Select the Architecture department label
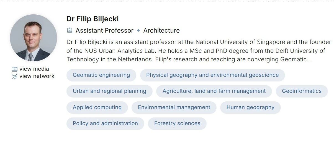Screen dimensions: 334x142 pos(161,30)
